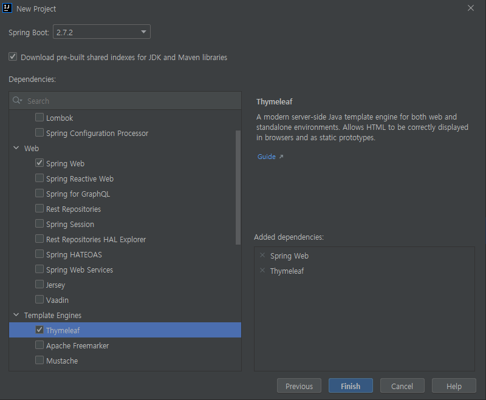Uncheck Download pre-built shared indexes

point(13,56)
